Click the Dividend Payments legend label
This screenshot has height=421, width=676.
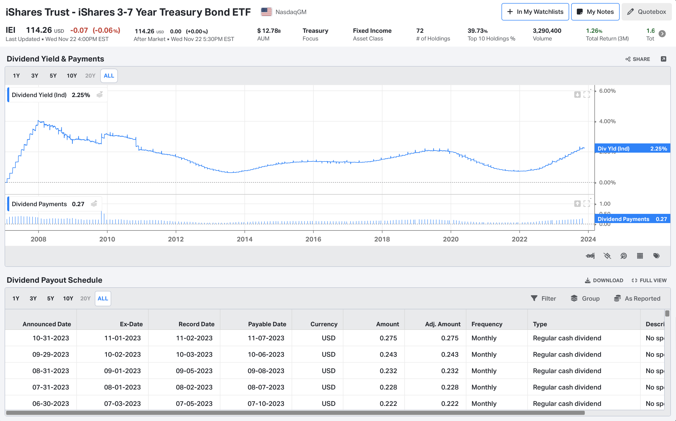39,204
